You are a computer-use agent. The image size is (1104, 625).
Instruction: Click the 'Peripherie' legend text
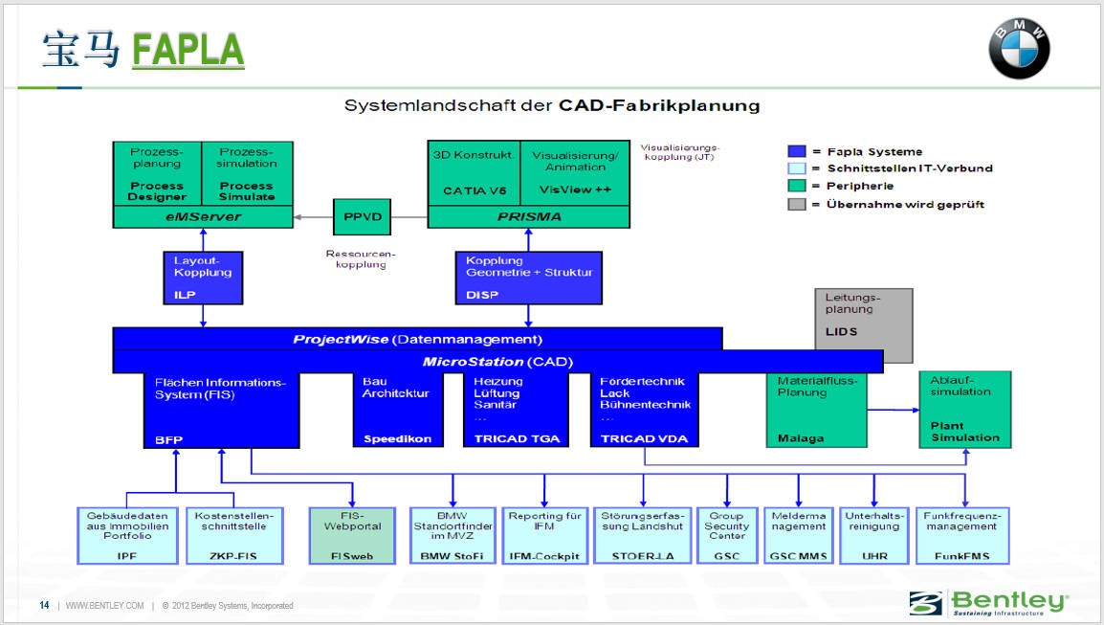click(860, 186)
